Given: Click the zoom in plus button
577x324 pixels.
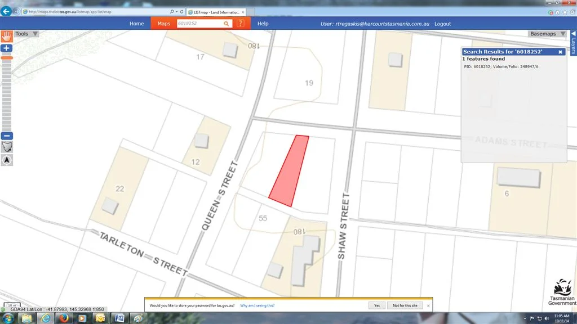Looking at the screenshot, I should click(x=7, y=49).
